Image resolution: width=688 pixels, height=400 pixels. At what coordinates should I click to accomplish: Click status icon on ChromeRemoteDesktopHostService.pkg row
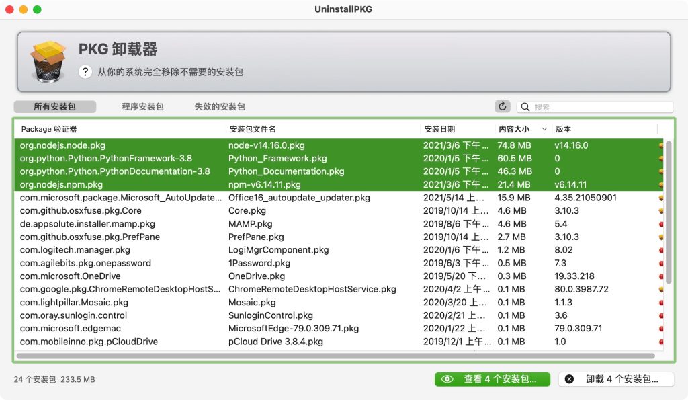[x=661, y=289]
